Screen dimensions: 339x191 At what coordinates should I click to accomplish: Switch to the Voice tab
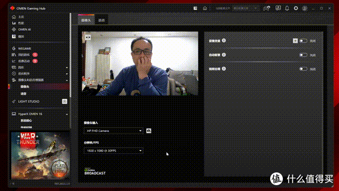101,20
